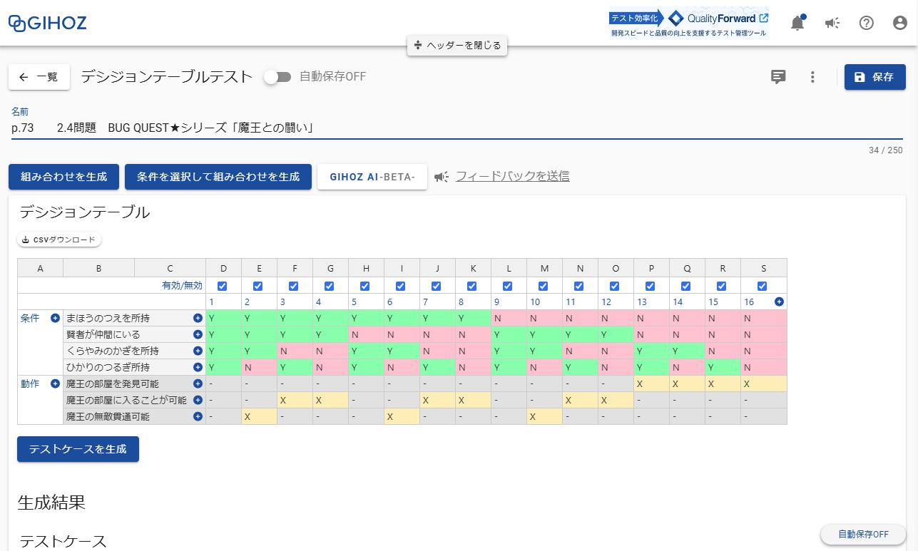Click the test name input field
Viewport: 918px width, 551px height.
285,126
